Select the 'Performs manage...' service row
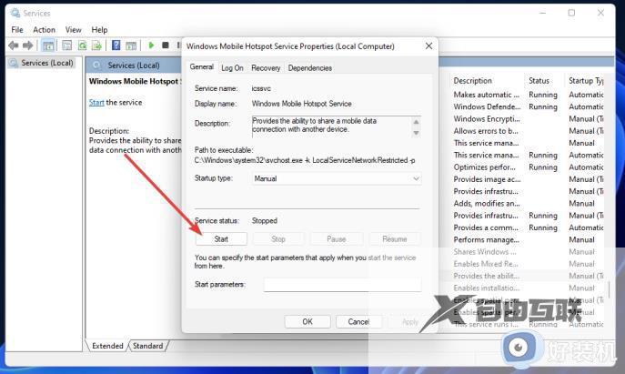Viewport: 625px width, 374px height. point(528,239)
